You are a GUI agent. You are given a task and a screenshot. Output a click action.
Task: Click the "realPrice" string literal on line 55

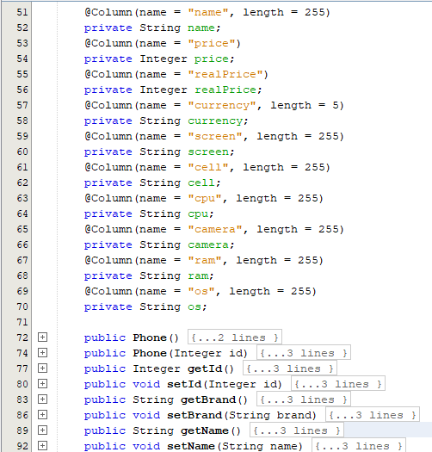pyautogui.click(x=225, y=75)
